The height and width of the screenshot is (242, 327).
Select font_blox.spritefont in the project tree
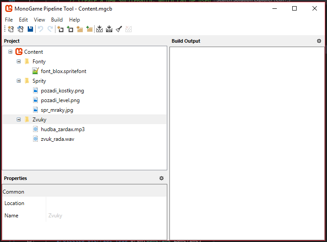63,71
